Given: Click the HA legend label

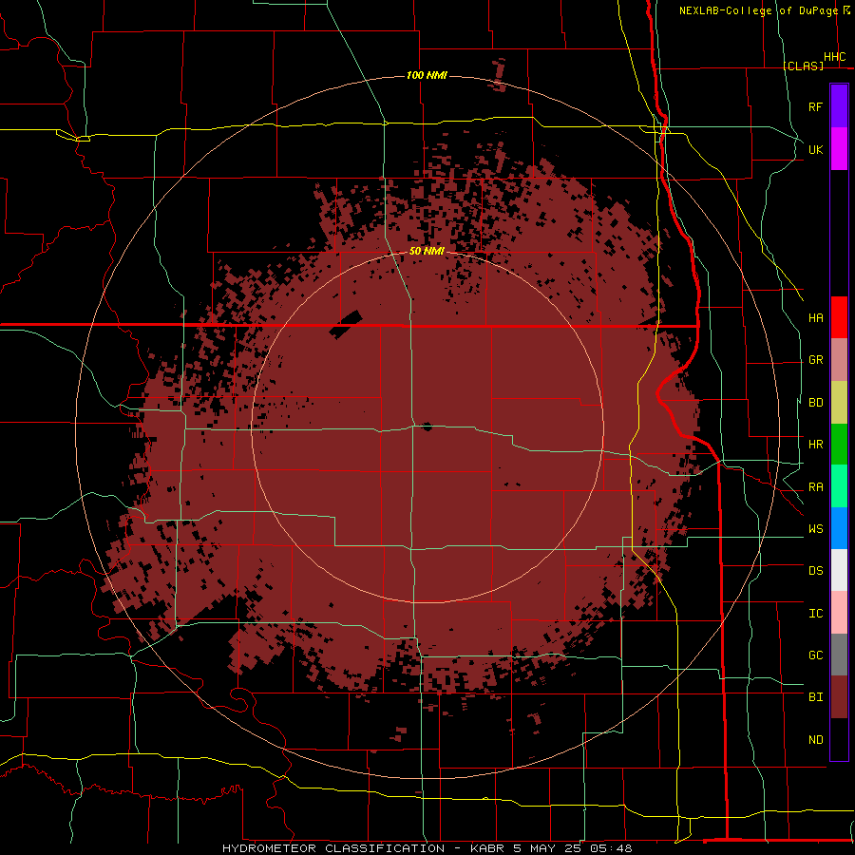Looking at the screenshot, I should [x=815, y=318].
